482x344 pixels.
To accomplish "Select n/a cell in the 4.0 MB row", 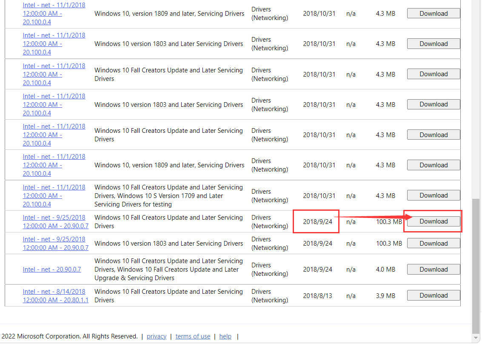I will (351, 269).
